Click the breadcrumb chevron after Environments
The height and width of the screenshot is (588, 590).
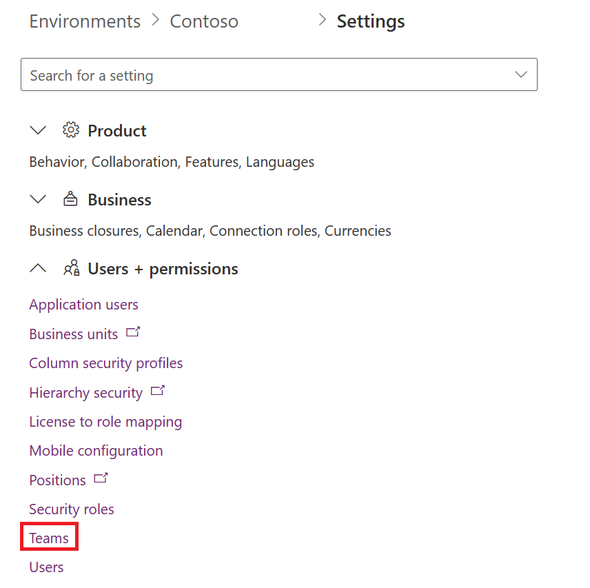[x=156, y=21]
